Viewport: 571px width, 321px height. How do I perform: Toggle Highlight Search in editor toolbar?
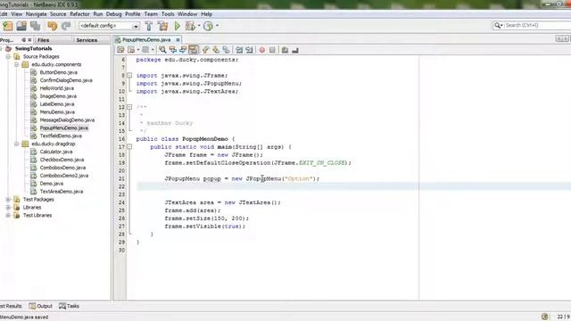pyautogui.click(x=194, y=50)
